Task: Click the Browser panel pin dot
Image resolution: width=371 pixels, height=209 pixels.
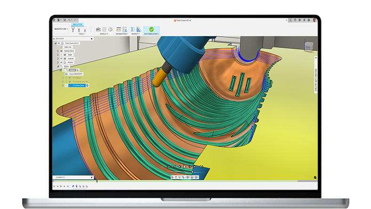Action: (92, 39)
